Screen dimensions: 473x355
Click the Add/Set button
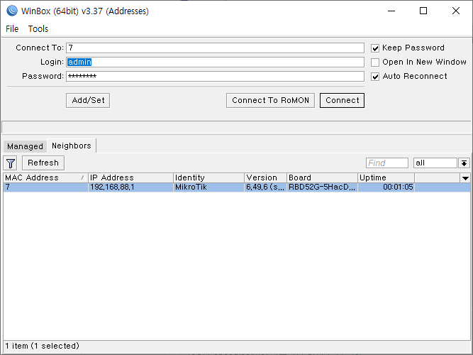pyautogui.click(x=88, y=100)
